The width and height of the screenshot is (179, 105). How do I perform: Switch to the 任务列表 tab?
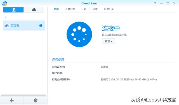70,9
